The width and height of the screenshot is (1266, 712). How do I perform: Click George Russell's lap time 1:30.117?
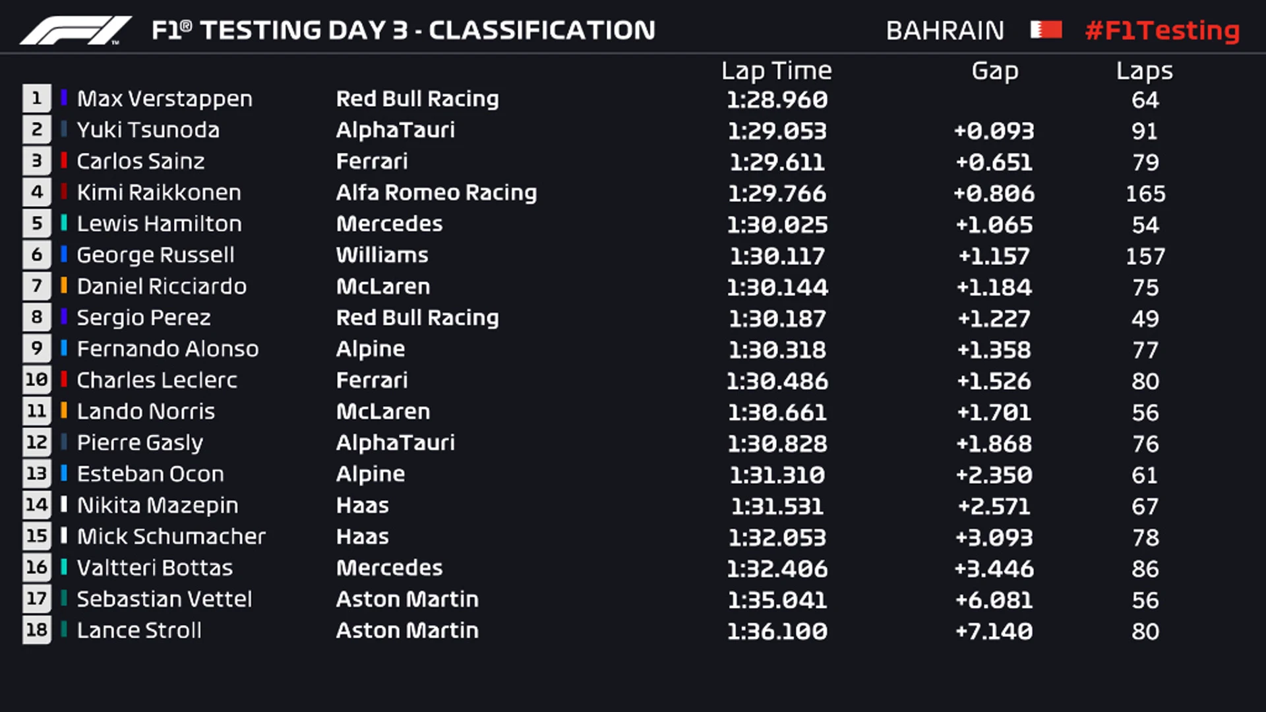coord(777,256)
